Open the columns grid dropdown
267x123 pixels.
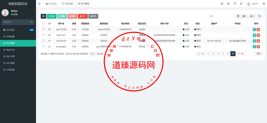tap(245, 16)
